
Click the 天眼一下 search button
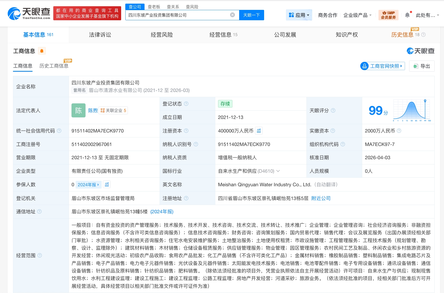click(x=251, y=15)
